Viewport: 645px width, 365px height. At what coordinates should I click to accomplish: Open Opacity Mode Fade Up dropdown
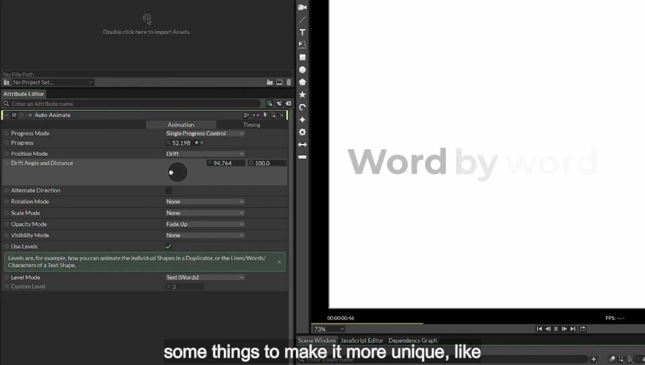point(205,224)
